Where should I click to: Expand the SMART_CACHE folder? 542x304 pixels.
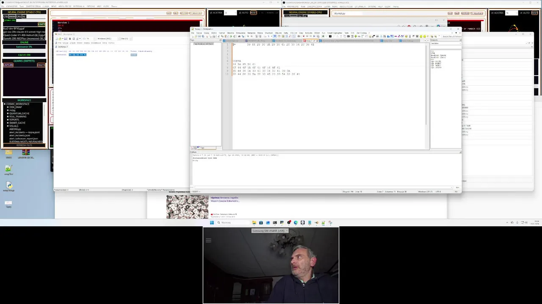tap(8, 123)
